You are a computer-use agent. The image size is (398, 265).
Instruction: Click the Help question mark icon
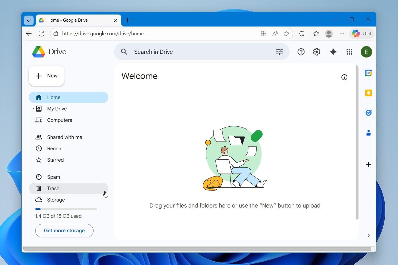pos(301,52)
